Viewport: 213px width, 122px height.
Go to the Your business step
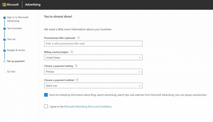tap(14, 28)
